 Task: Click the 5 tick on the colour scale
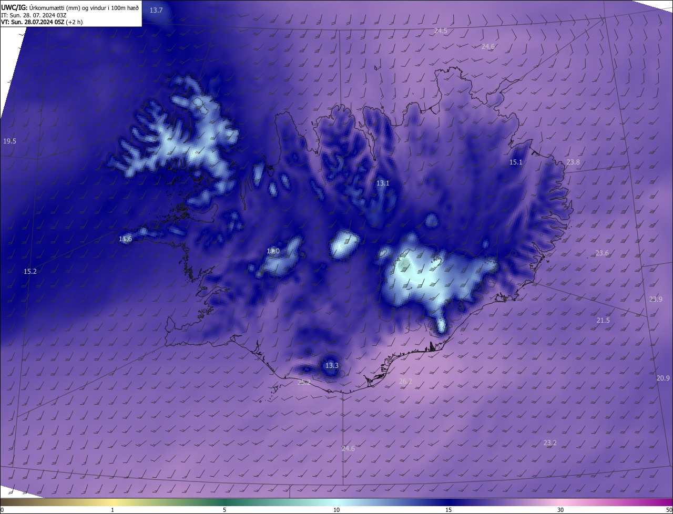225,510
